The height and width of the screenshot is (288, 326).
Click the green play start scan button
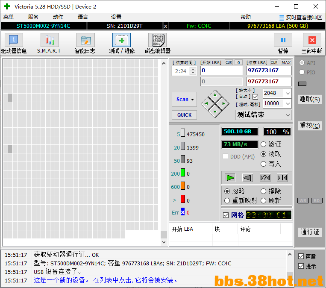pyautogui.click(x=230, y=178)
